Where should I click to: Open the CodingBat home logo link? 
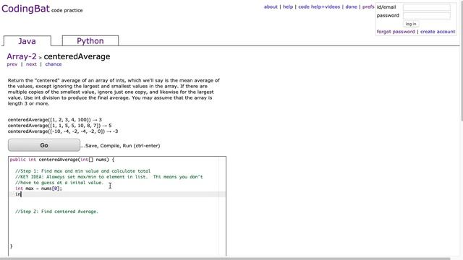(26, 9)
